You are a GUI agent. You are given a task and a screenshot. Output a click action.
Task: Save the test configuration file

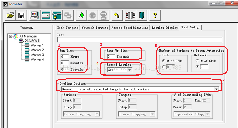coord(21,15)
